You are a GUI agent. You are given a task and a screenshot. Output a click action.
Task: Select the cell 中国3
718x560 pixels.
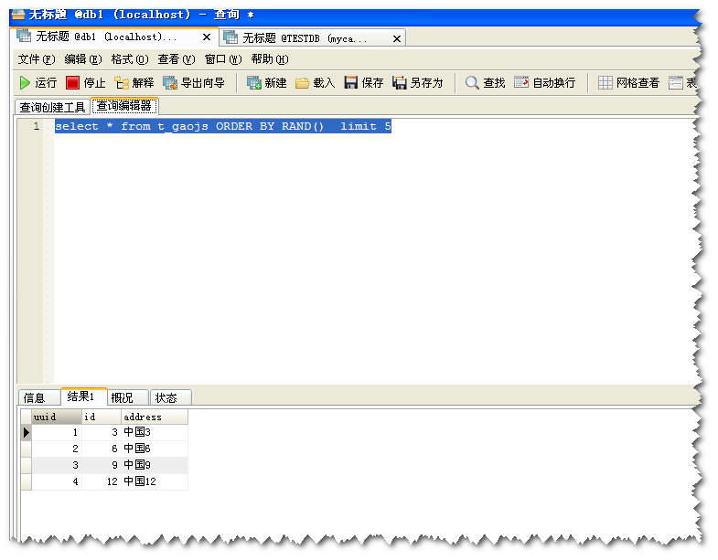(155, 432)
